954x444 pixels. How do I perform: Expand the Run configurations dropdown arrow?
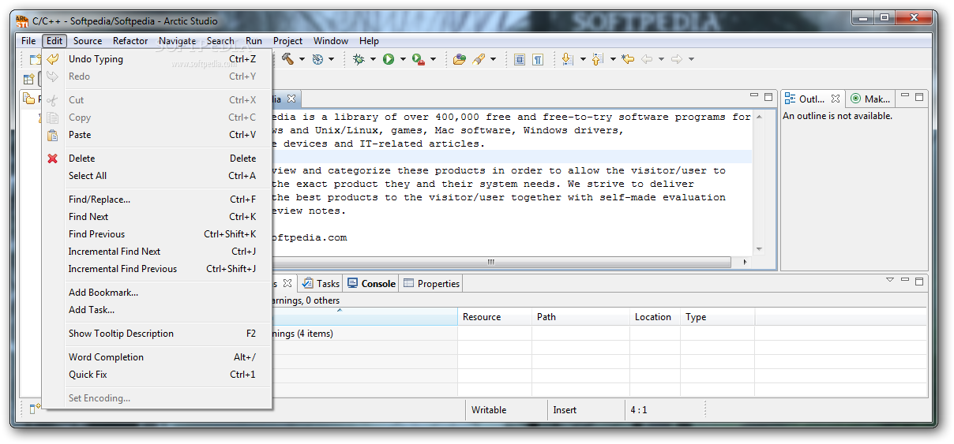pos(403,59)
